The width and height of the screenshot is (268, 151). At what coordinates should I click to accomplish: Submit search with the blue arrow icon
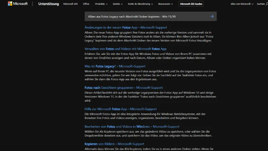pyautogui.click(x=212, y=16)
